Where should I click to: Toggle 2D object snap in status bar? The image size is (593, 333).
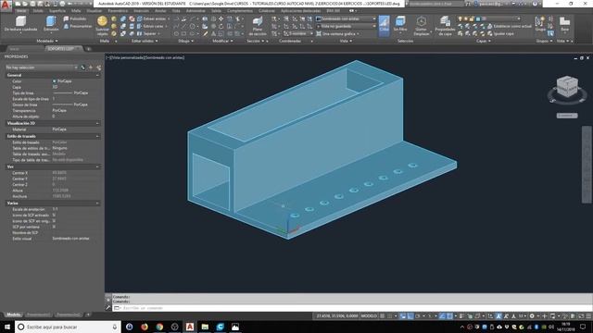pyautogui.click(x=449, y=316)
